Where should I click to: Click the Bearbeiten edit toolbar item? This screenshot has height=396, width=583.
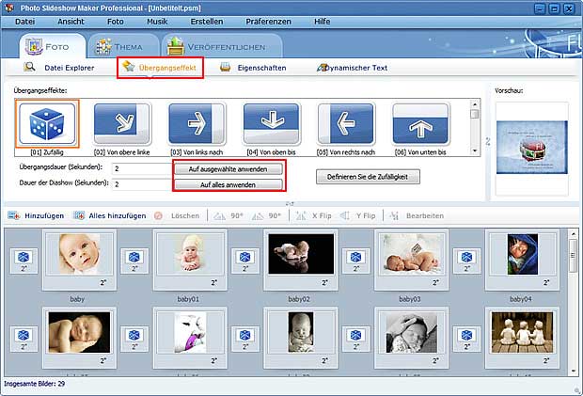click(x=417, y=215)
